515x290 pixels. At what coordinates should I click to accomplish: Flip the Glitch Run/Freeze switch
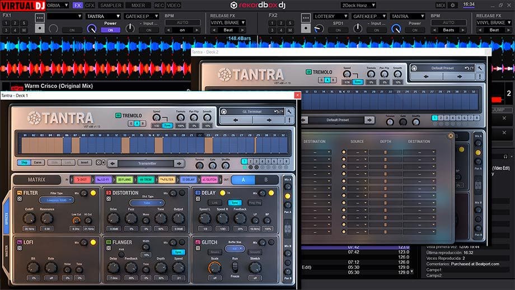(235, 268)
